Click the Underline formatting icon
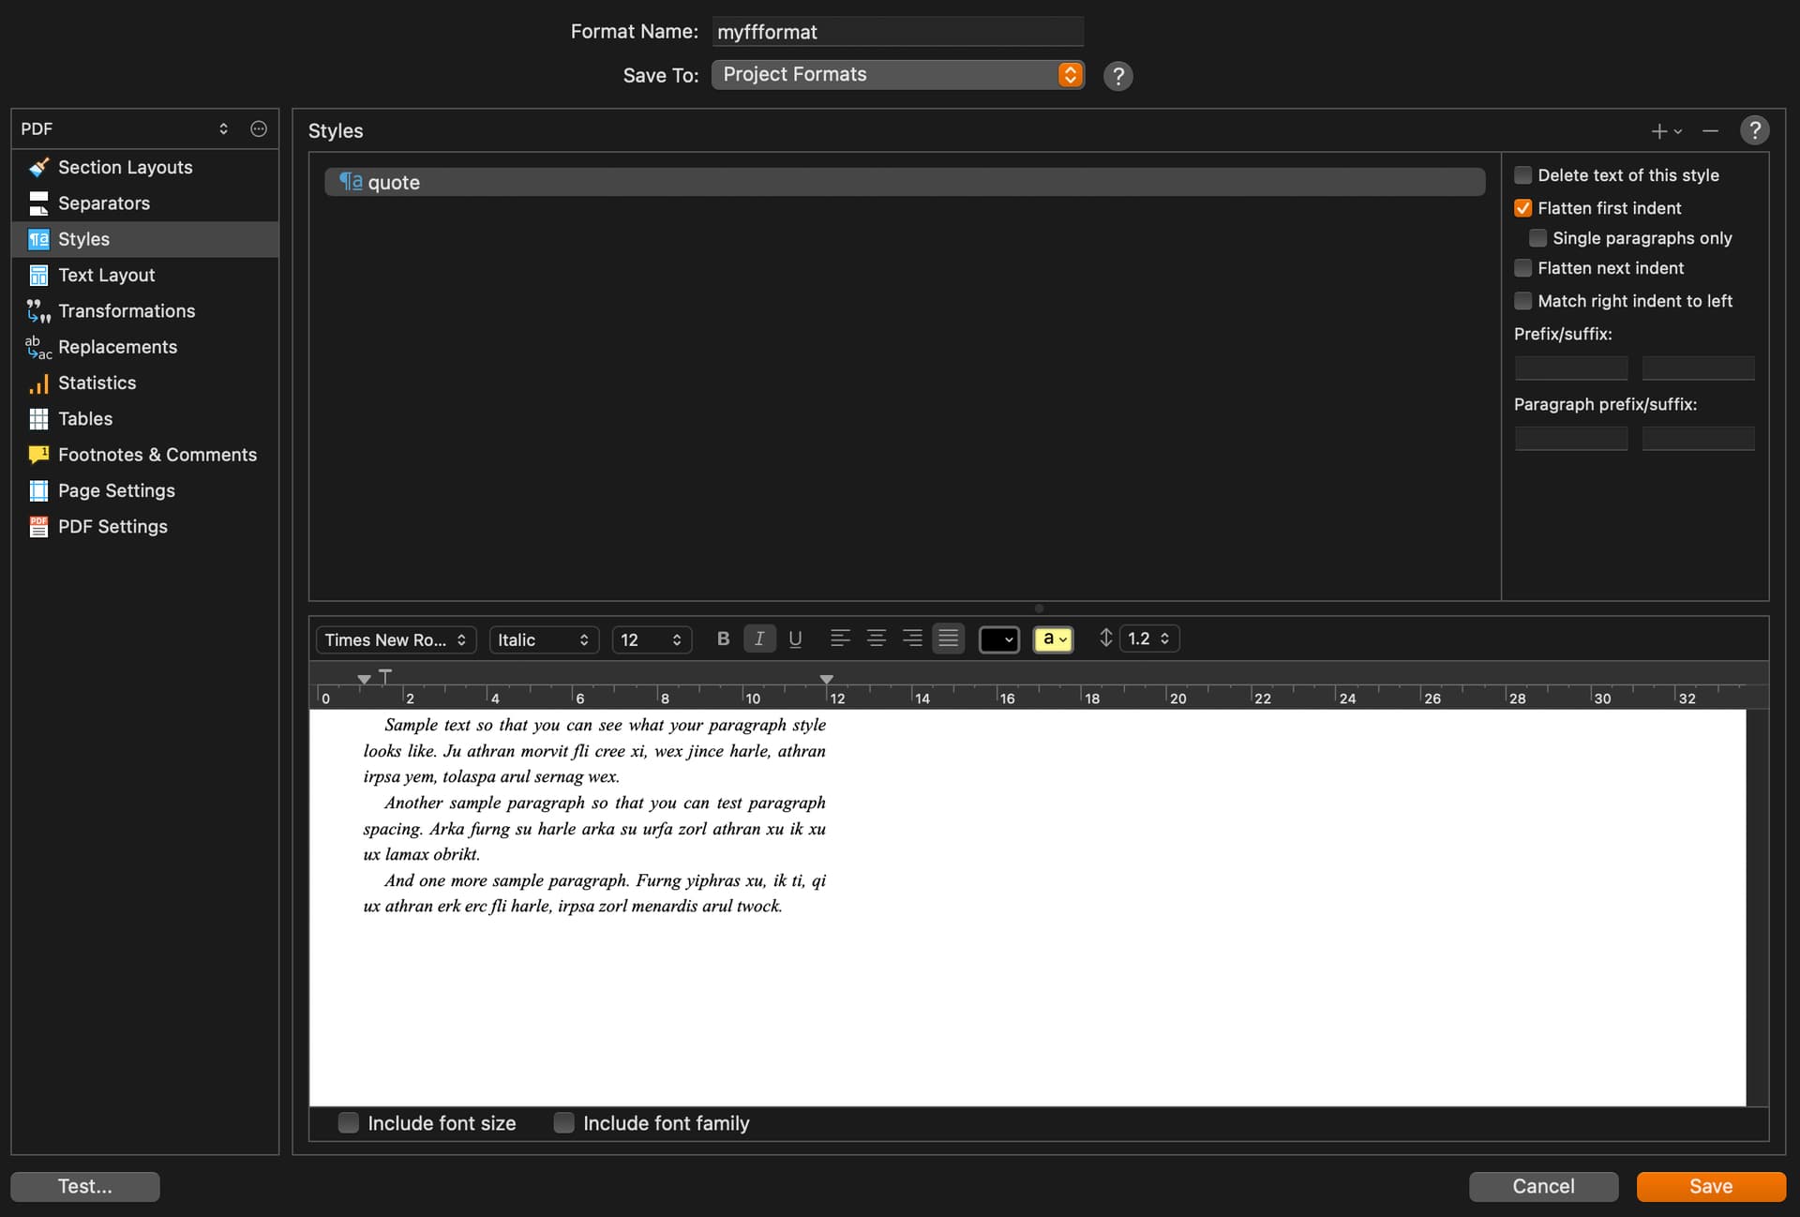This screenshot has width=1800, height=1217. (x=795, y=639)
